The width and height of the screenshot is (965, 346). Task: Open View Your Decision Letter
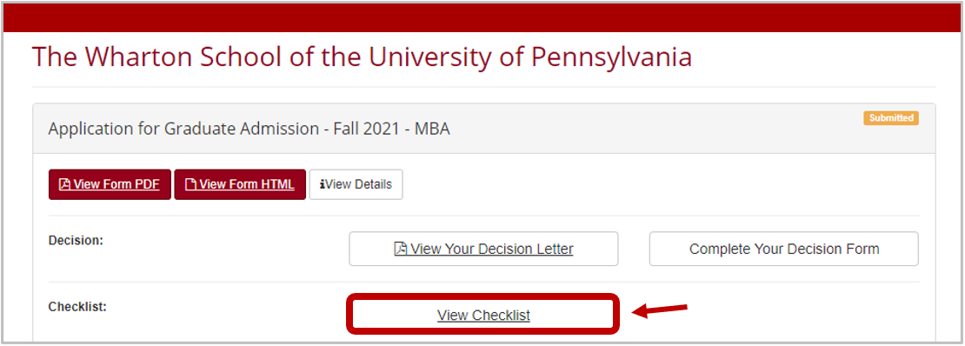click(x=483, y=250)
